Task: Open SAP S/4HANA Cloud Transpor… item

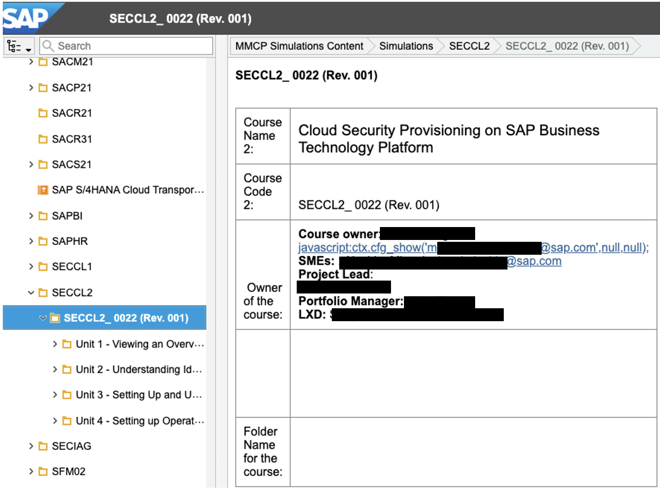Action: click(128, 190)
